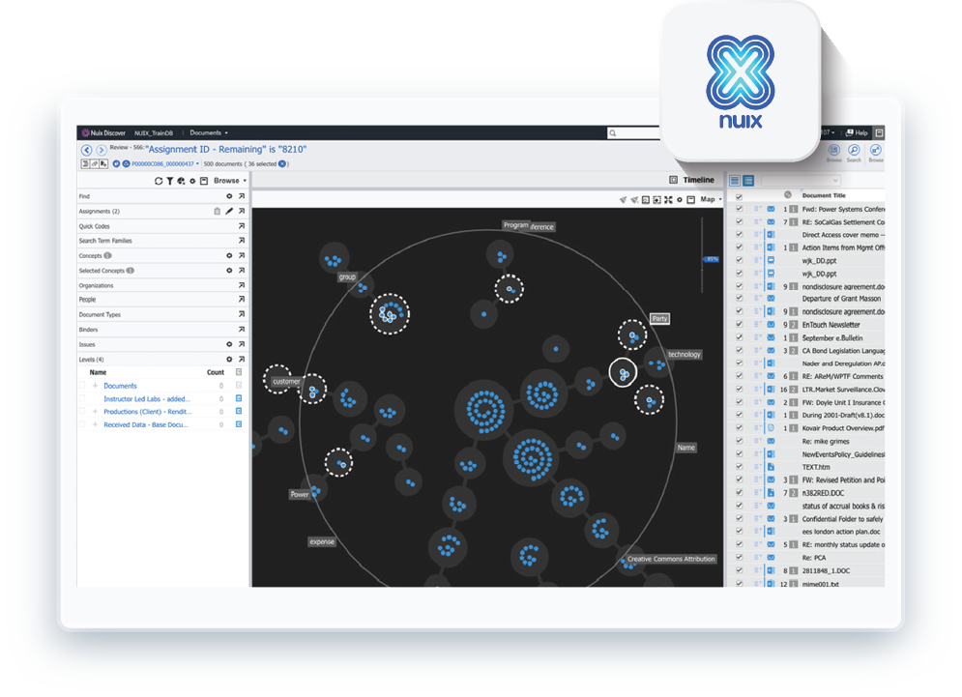Open the 'Instructor Led Labs - added' level link
The image size is (962, 697).
coord(147,399)
